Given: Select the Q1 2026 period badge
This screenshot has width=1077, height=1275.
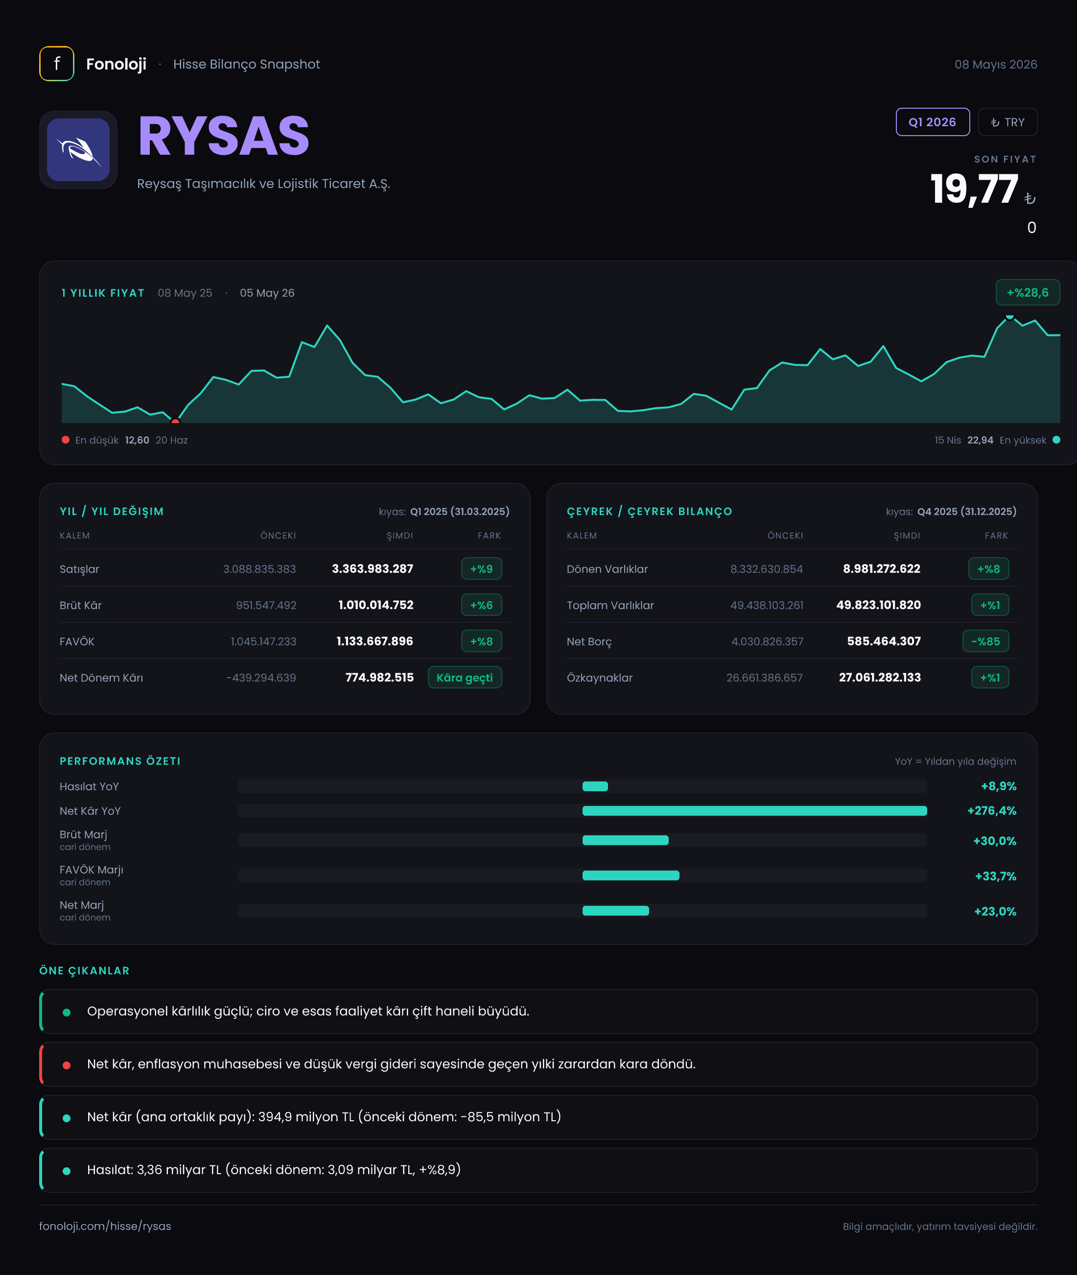Looking at the screenshot, I should point(932,122).
